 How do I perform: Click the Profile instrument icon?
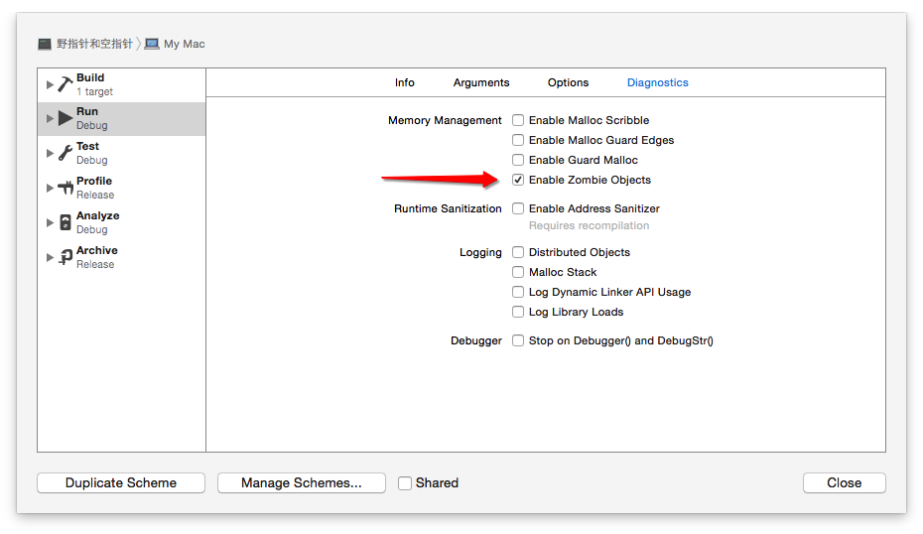point(66,188)
